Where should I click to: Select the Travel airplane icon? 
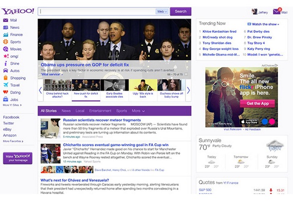click(x=6, y=85)
